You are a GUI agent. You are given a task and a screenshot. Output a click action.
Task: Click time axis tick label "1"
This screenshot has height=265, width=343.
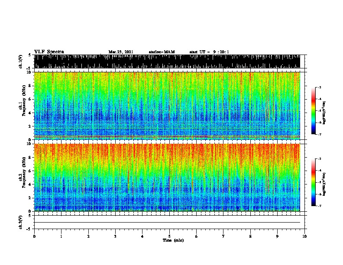[61, 236]
